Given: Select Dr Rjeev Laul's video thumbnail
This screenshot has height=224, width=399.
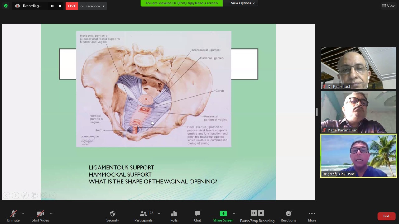Looking at the screenshot, I should tap(358, 68).
